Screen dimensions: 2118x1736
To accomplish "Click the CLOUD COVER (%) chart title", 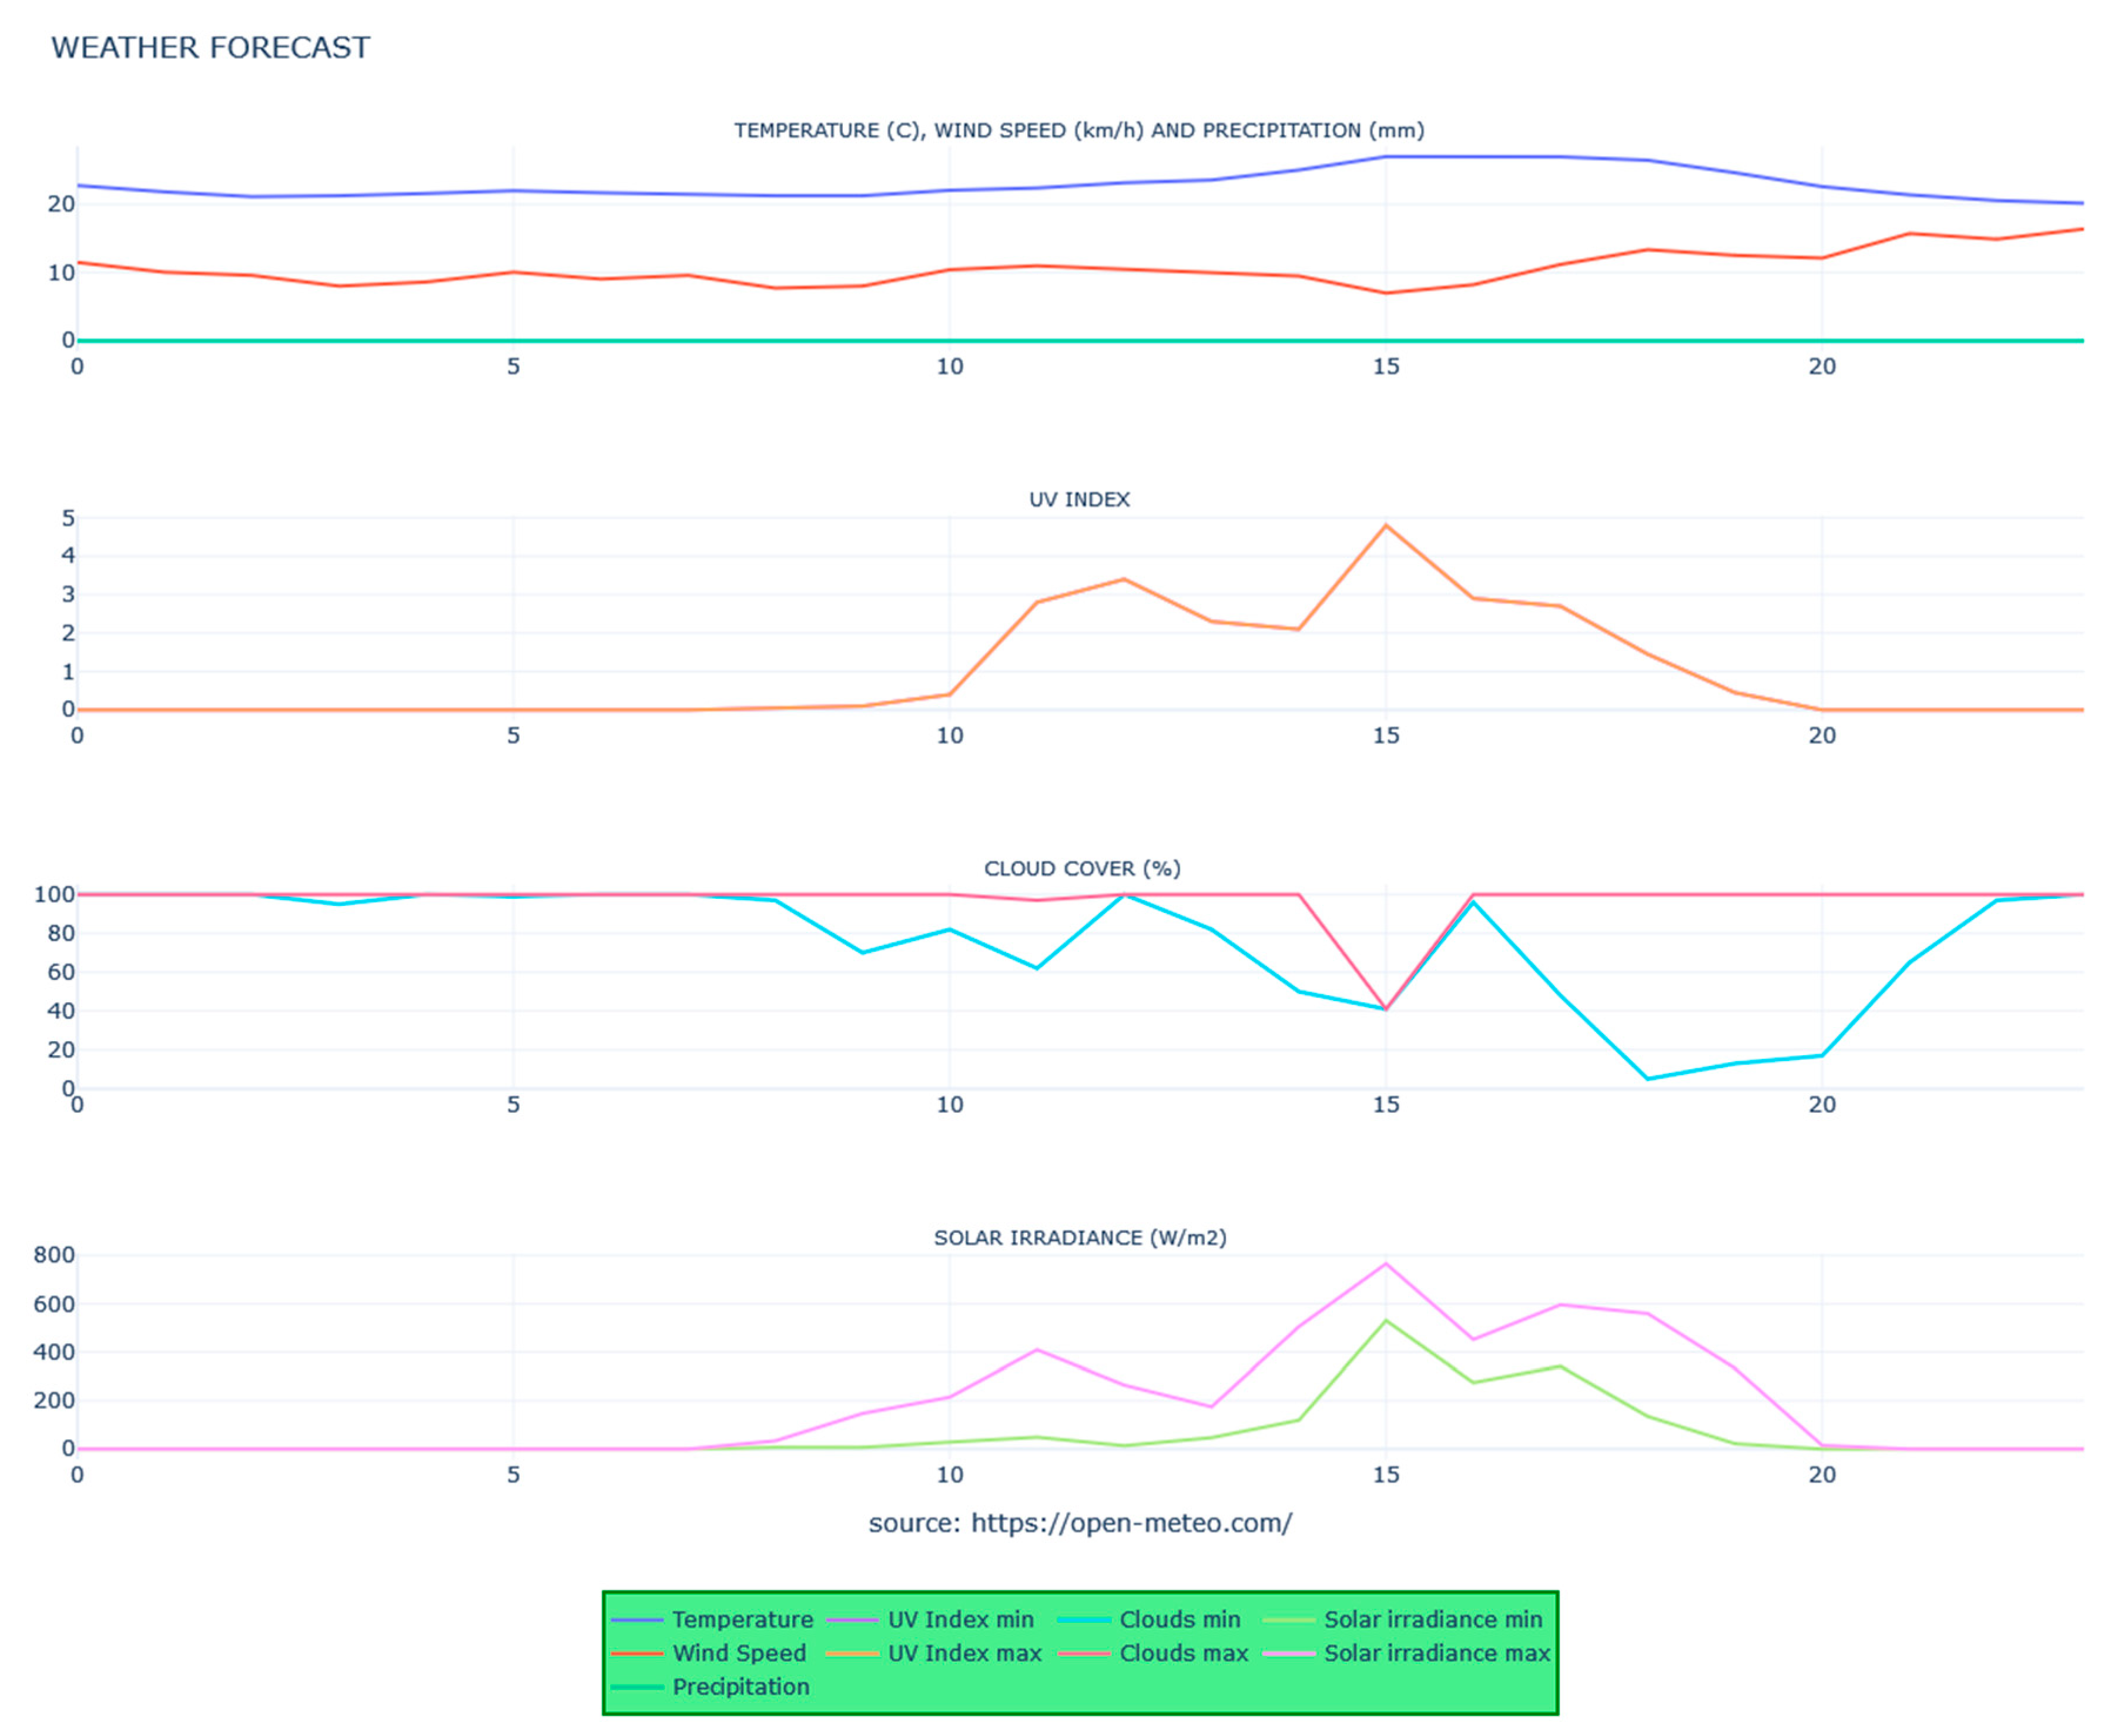I will [1081, 868].
